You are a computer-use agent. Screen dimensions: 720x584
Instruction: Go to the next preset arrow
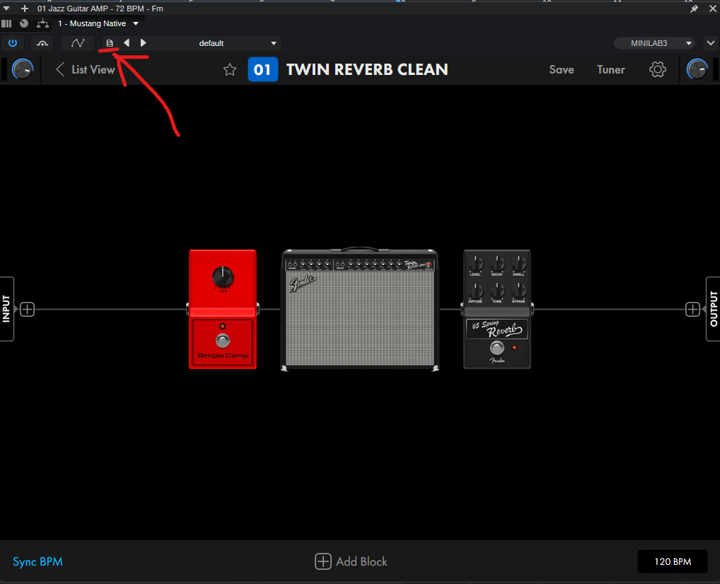pyautogui.click(x=144, y=43)
